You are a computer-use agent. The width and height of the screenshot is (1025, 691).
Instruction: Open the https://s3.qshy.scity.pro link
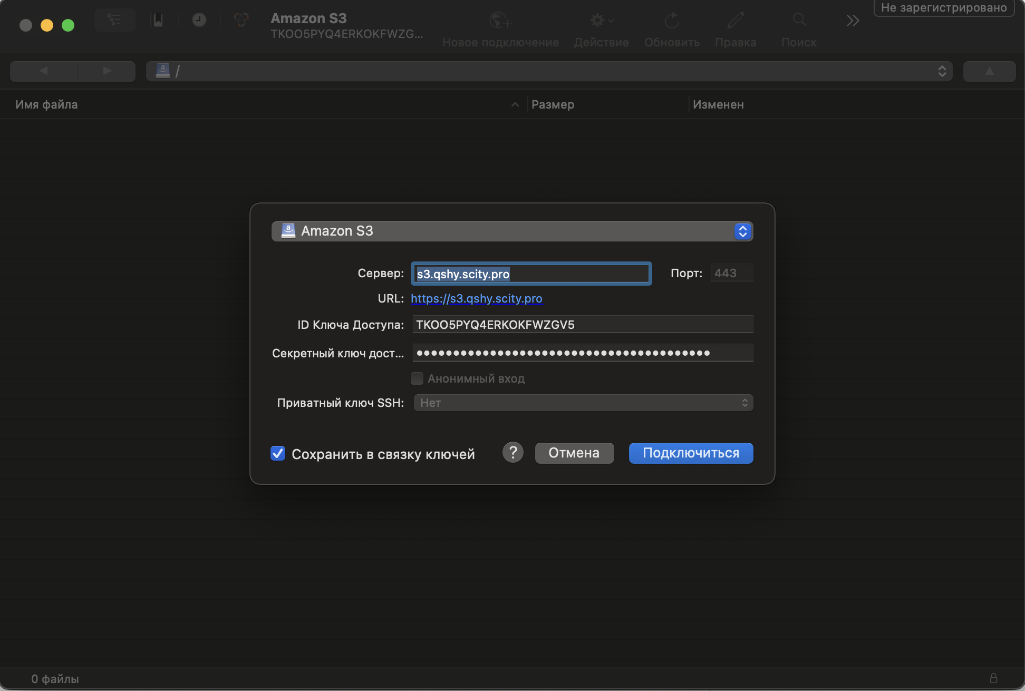tap(476, 298)
